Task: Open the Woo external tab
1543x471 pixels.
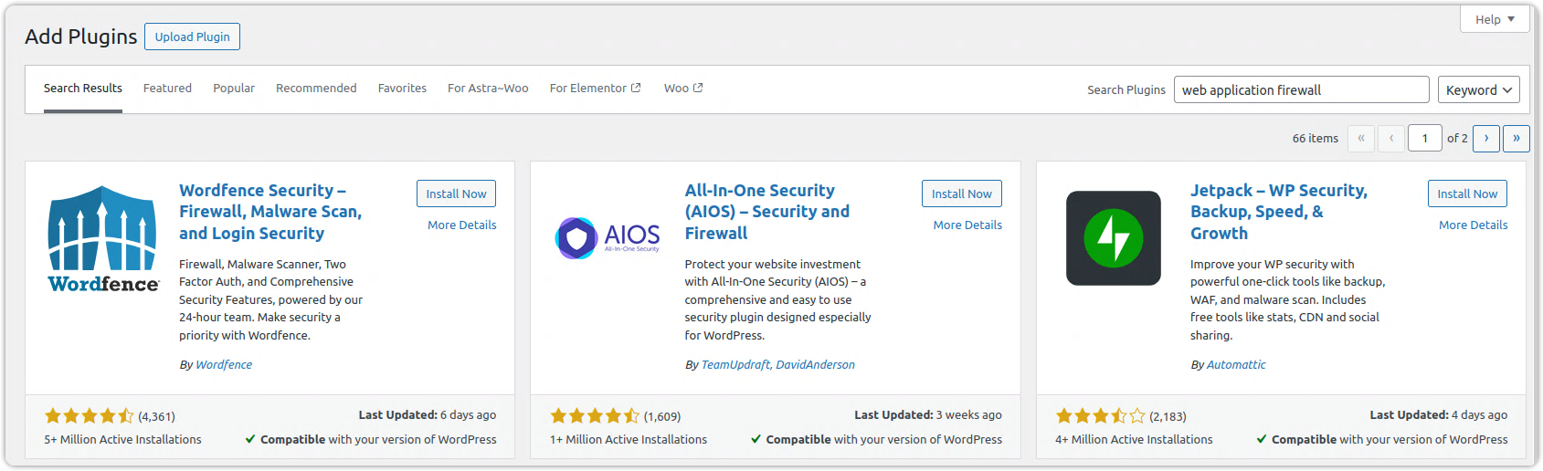Action: pyautogui.click(x=683, y=89)
